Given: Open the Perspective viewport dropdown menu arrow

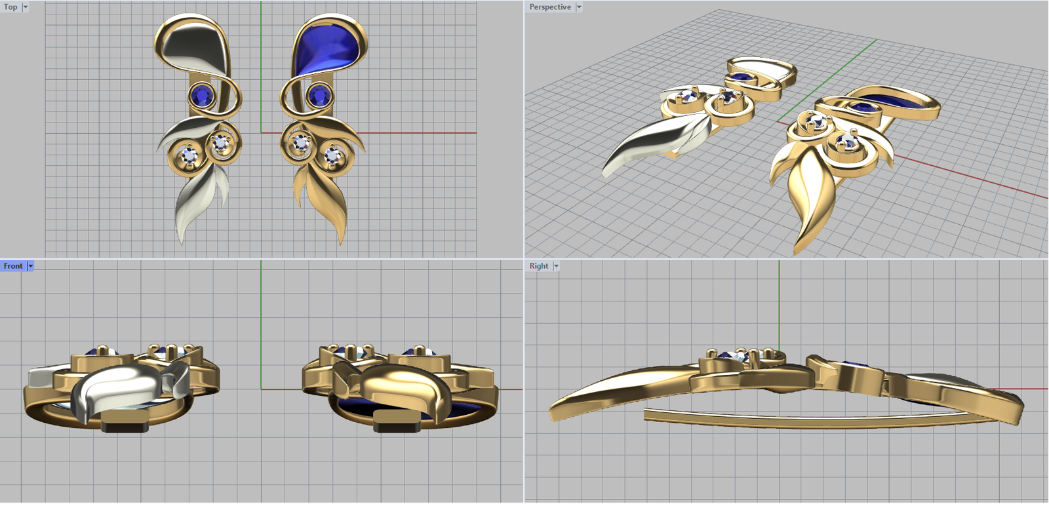Looking at the screenshot, I should click(579, 7).
